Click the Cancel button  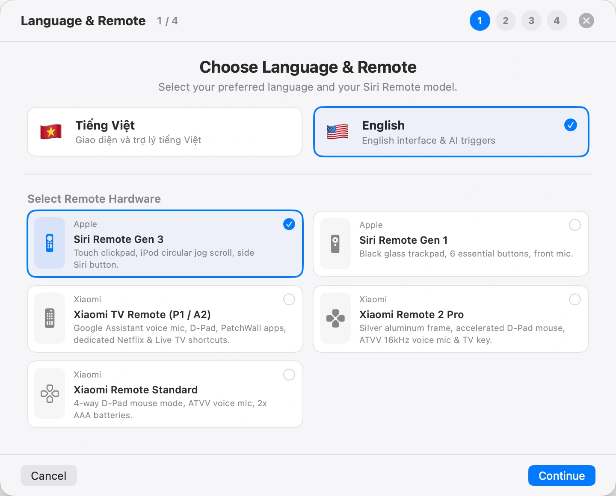point(49,475)
